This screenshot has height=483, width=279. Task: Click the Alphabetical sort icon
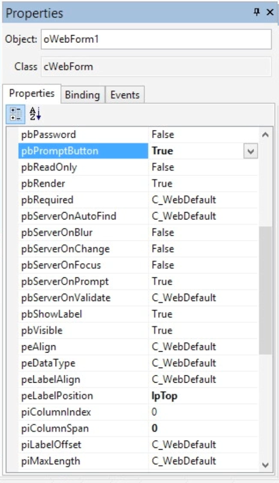[x=35, y=114]
